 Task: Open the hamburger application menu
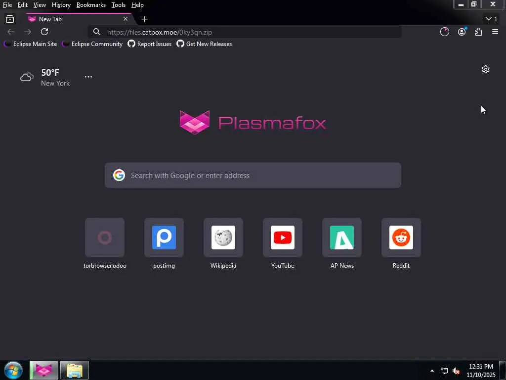pyautogui.click(x=495, y=32)
